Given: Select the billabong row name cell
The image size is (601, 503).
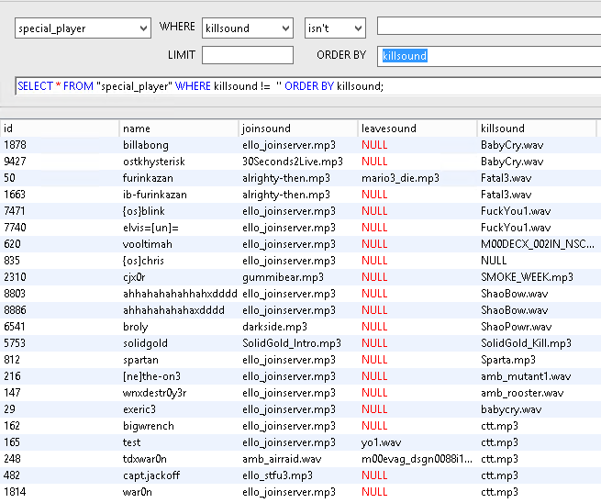Looking at the screenshot, I should pos(147,145).
